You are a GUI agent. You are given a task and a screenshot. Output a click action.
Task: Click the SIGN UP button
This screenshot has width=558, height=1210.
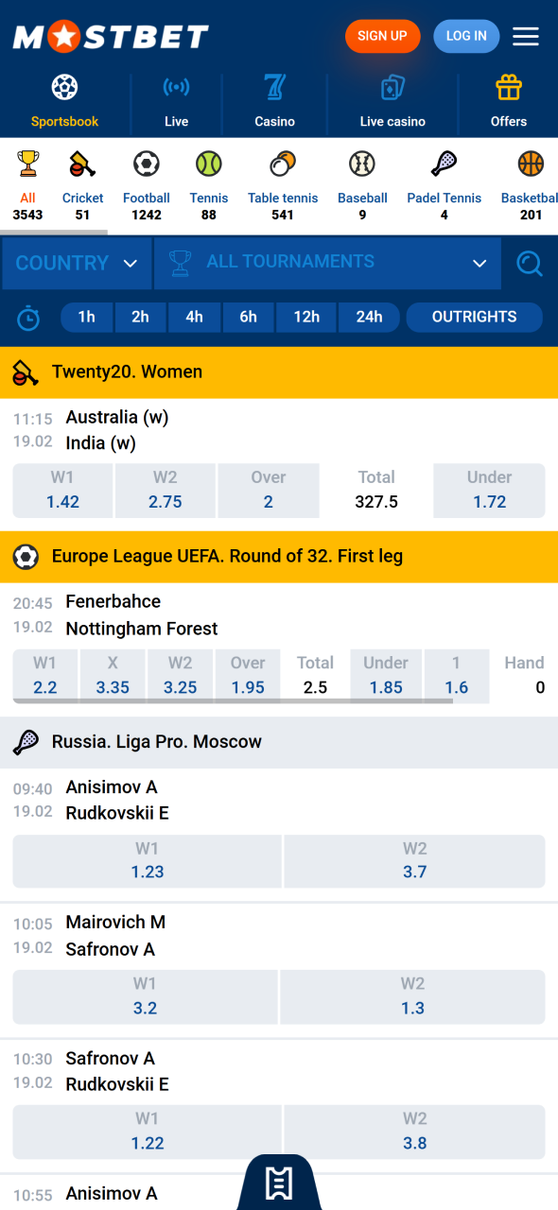[382, 36]
